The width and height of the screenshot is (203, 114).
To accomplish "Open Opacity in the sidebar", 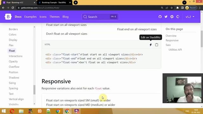I will tap(13, 61).
